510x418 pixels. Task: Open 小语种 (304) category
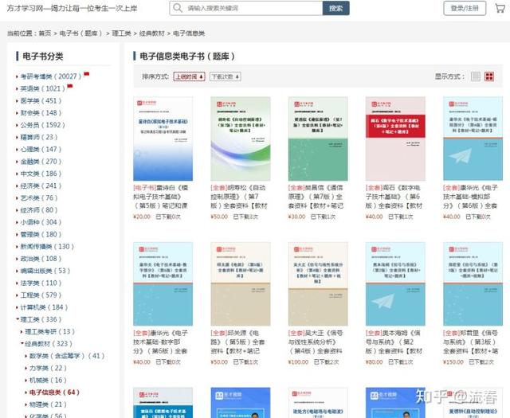click(41, 222)
